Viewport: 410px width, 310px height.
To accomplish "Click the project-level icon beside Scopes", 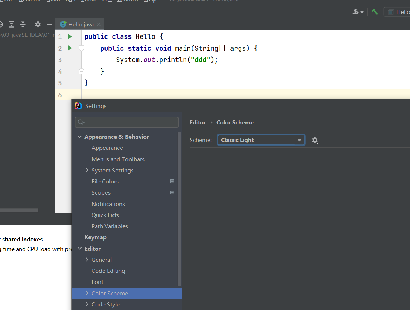I will 172,193.
